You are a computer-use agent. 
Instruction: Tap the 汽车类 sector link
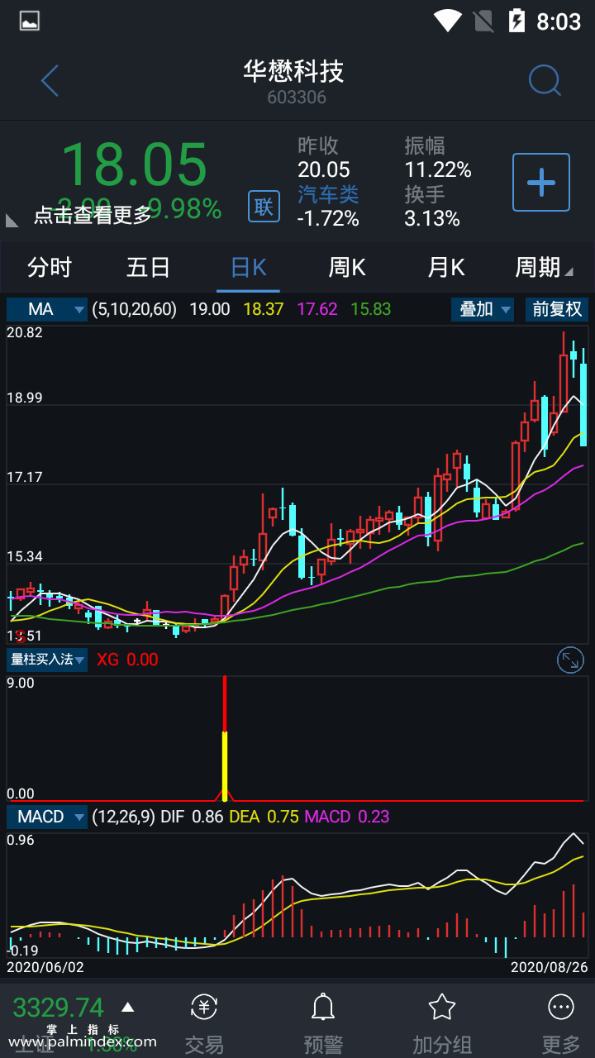pyautogui.click(x=328, y=194)
